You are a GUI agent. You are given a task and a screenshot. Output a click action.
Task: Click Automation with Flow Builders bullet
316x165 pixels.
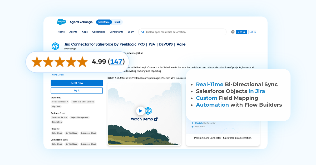(x=239, y=105)
